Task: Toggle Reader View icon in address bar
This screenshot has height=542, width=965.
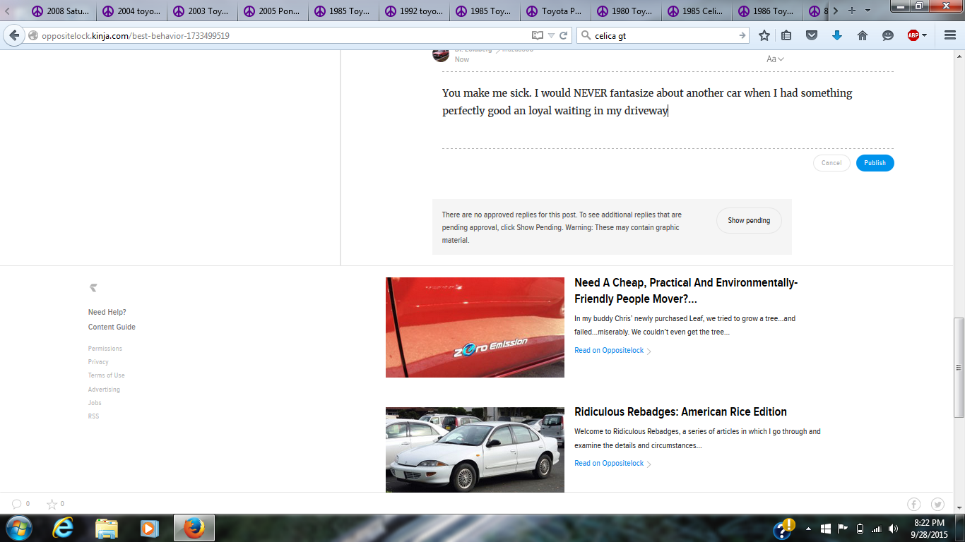Action: click(x=538, y=35)
